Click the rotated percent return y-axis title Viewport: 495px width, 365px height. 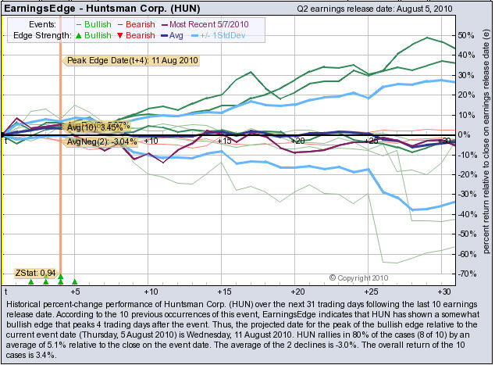click(486, 141)
